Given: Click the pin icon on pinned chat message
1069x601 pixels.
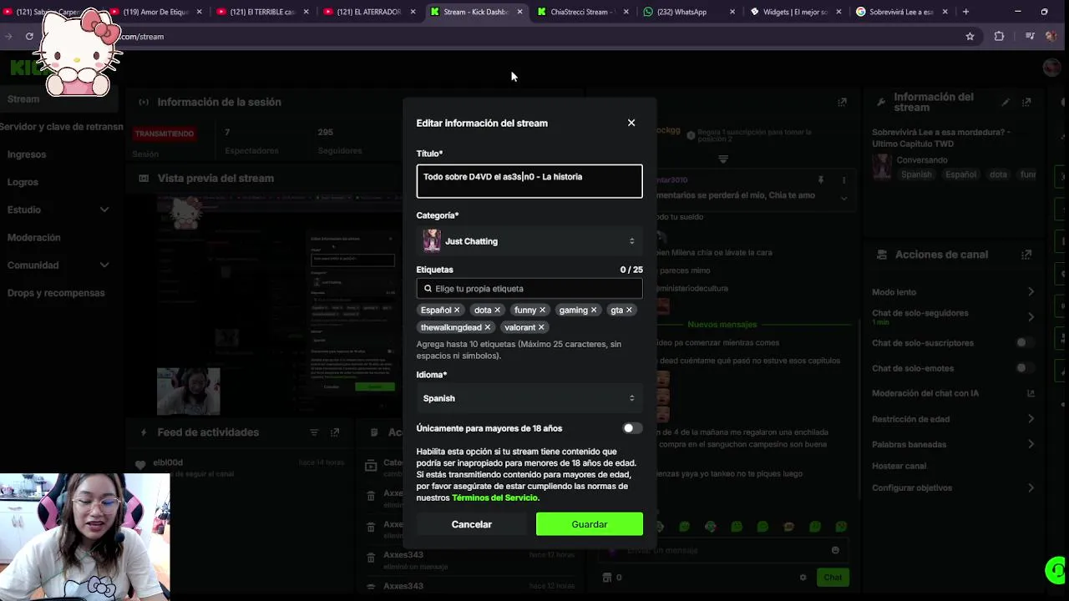Looking at the screenshot, I should click(821, 180).
